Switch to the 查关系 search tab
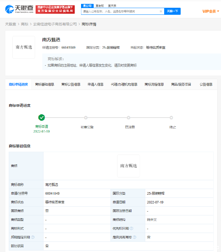This screenshot has height=252, width=221. (x=112, y=6)
